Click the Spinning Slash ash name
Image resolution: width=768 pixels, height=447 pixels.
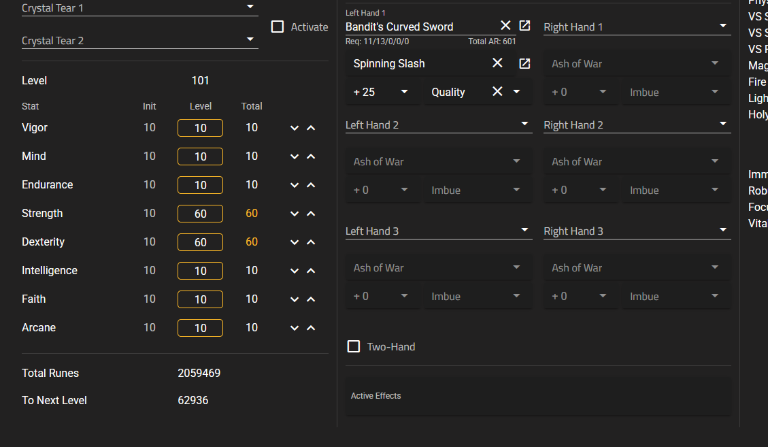tap(389, 64)
